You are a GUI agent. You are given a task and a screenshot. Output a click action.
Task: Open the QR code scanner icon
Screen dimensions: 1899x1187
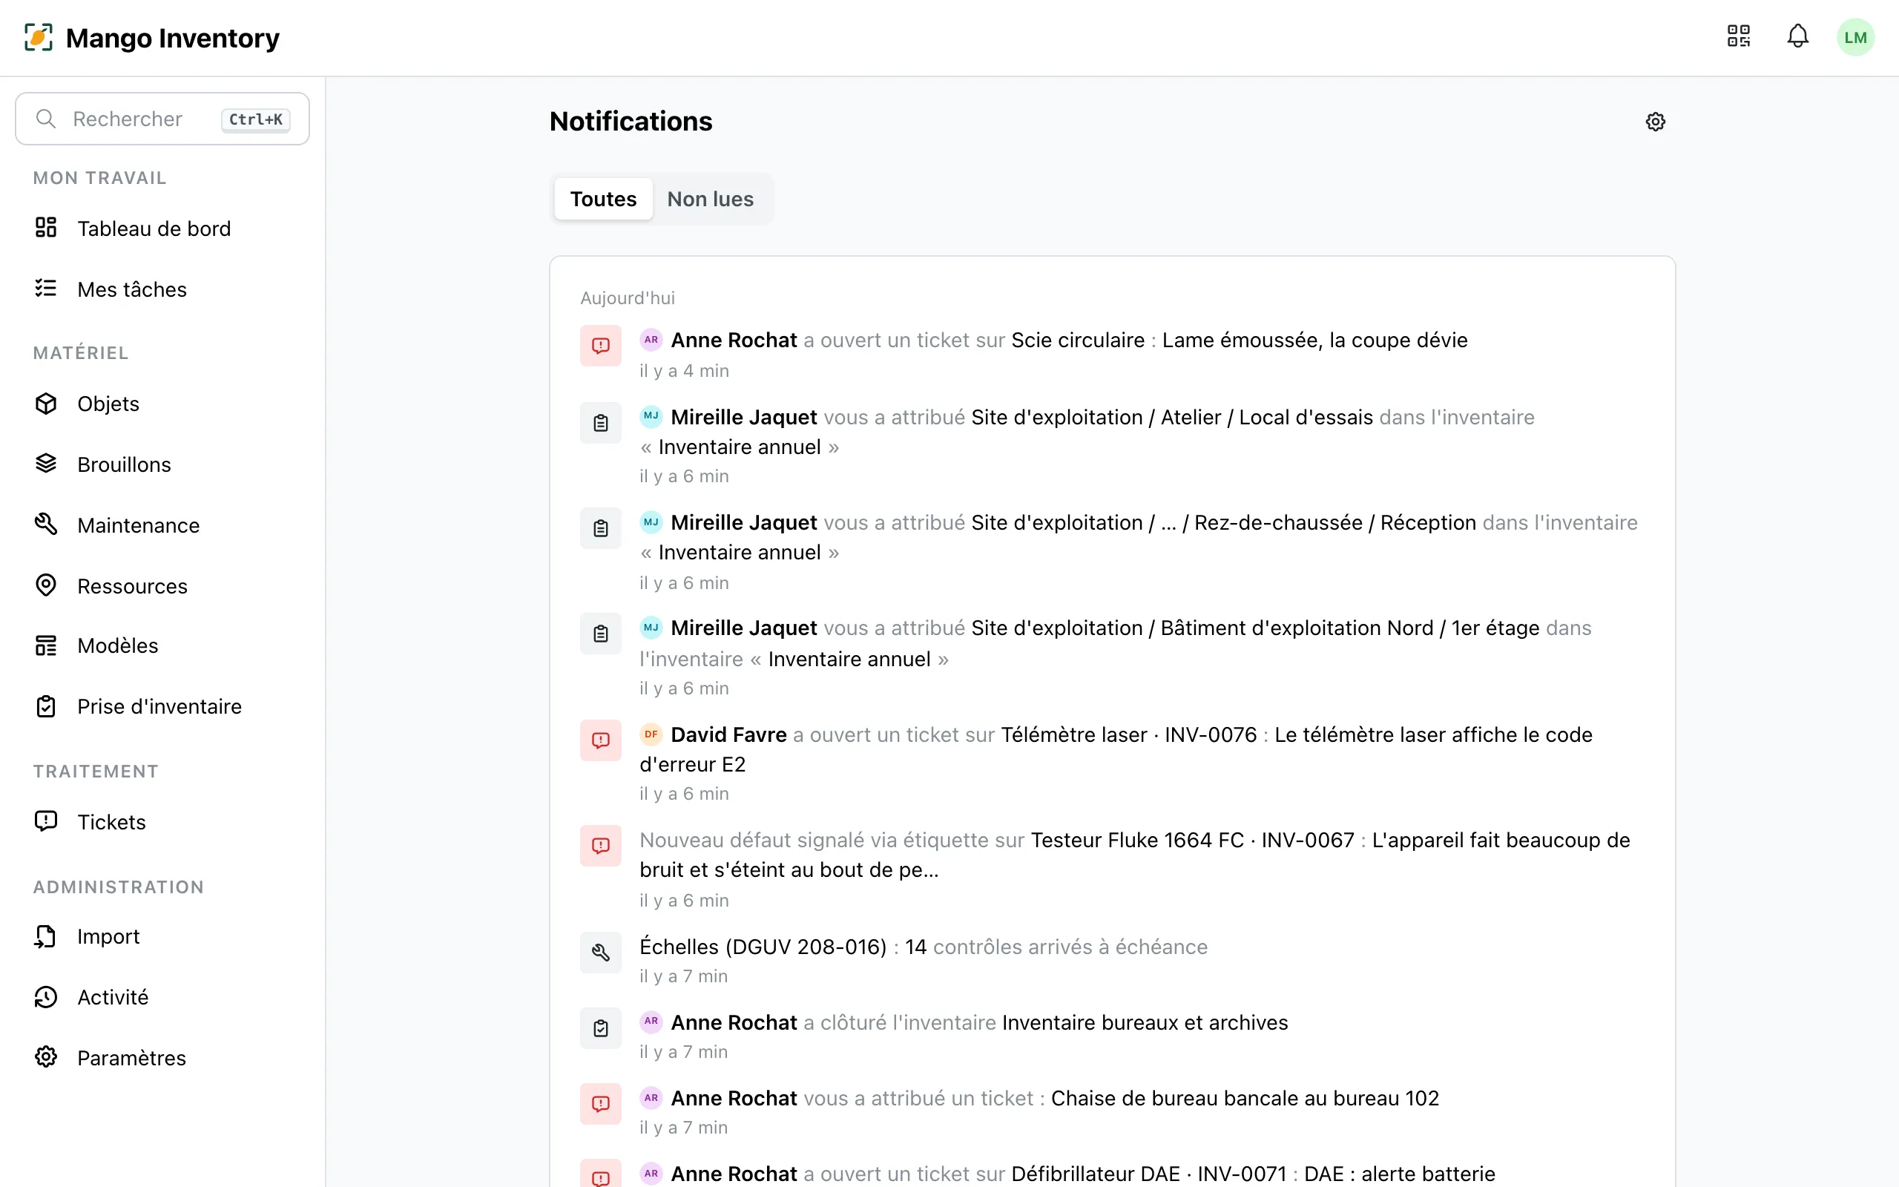(x=1738, y=36)
